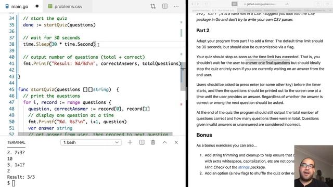Click the 'Bonus' heading on the webpage

204,135
